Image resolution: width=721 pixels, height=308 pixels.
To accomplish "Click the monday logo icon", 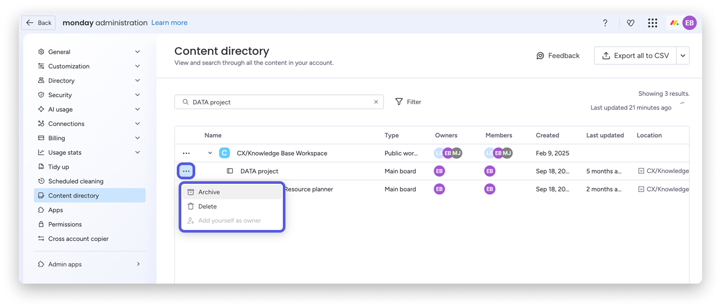I will (674, 23).
